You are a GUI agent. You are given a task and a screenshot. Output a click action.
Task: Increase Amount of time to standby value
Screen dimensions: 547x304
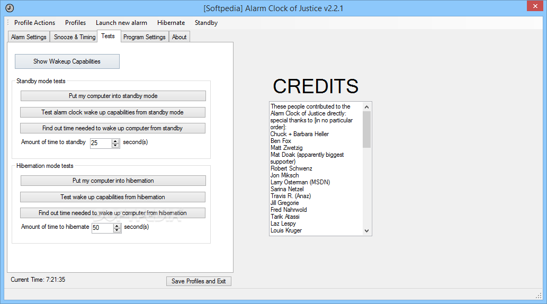click(x=115, y=141)
